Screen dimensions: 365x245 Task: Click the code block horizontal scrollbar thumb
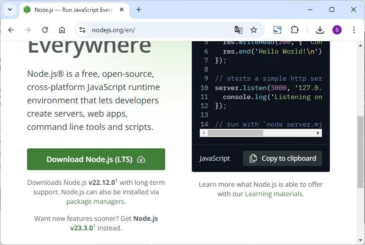(x=235, y=133)
